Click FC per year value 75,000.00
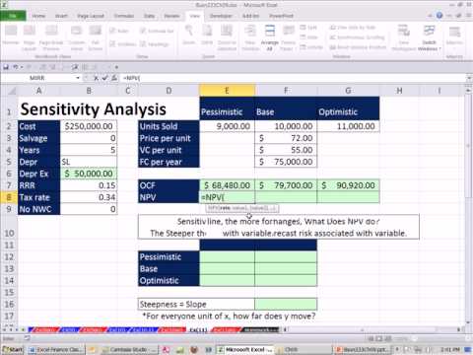This screenshot has height=355, width=473. pos(286,162)
